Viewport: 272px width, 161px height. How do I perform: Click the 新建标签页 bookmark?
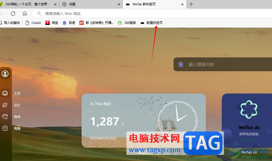(x=154, y=23)
